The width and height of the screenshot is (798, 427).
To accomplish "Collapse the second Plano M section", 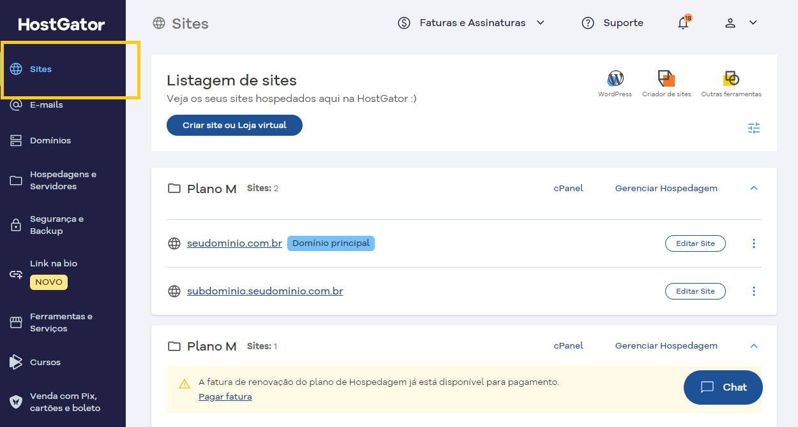I will [754, 346].
